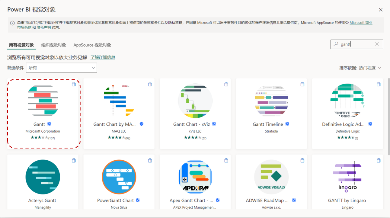Click the Stratada publisher text
Viewport: 390px width, 218px height.
tap(271, 131)
